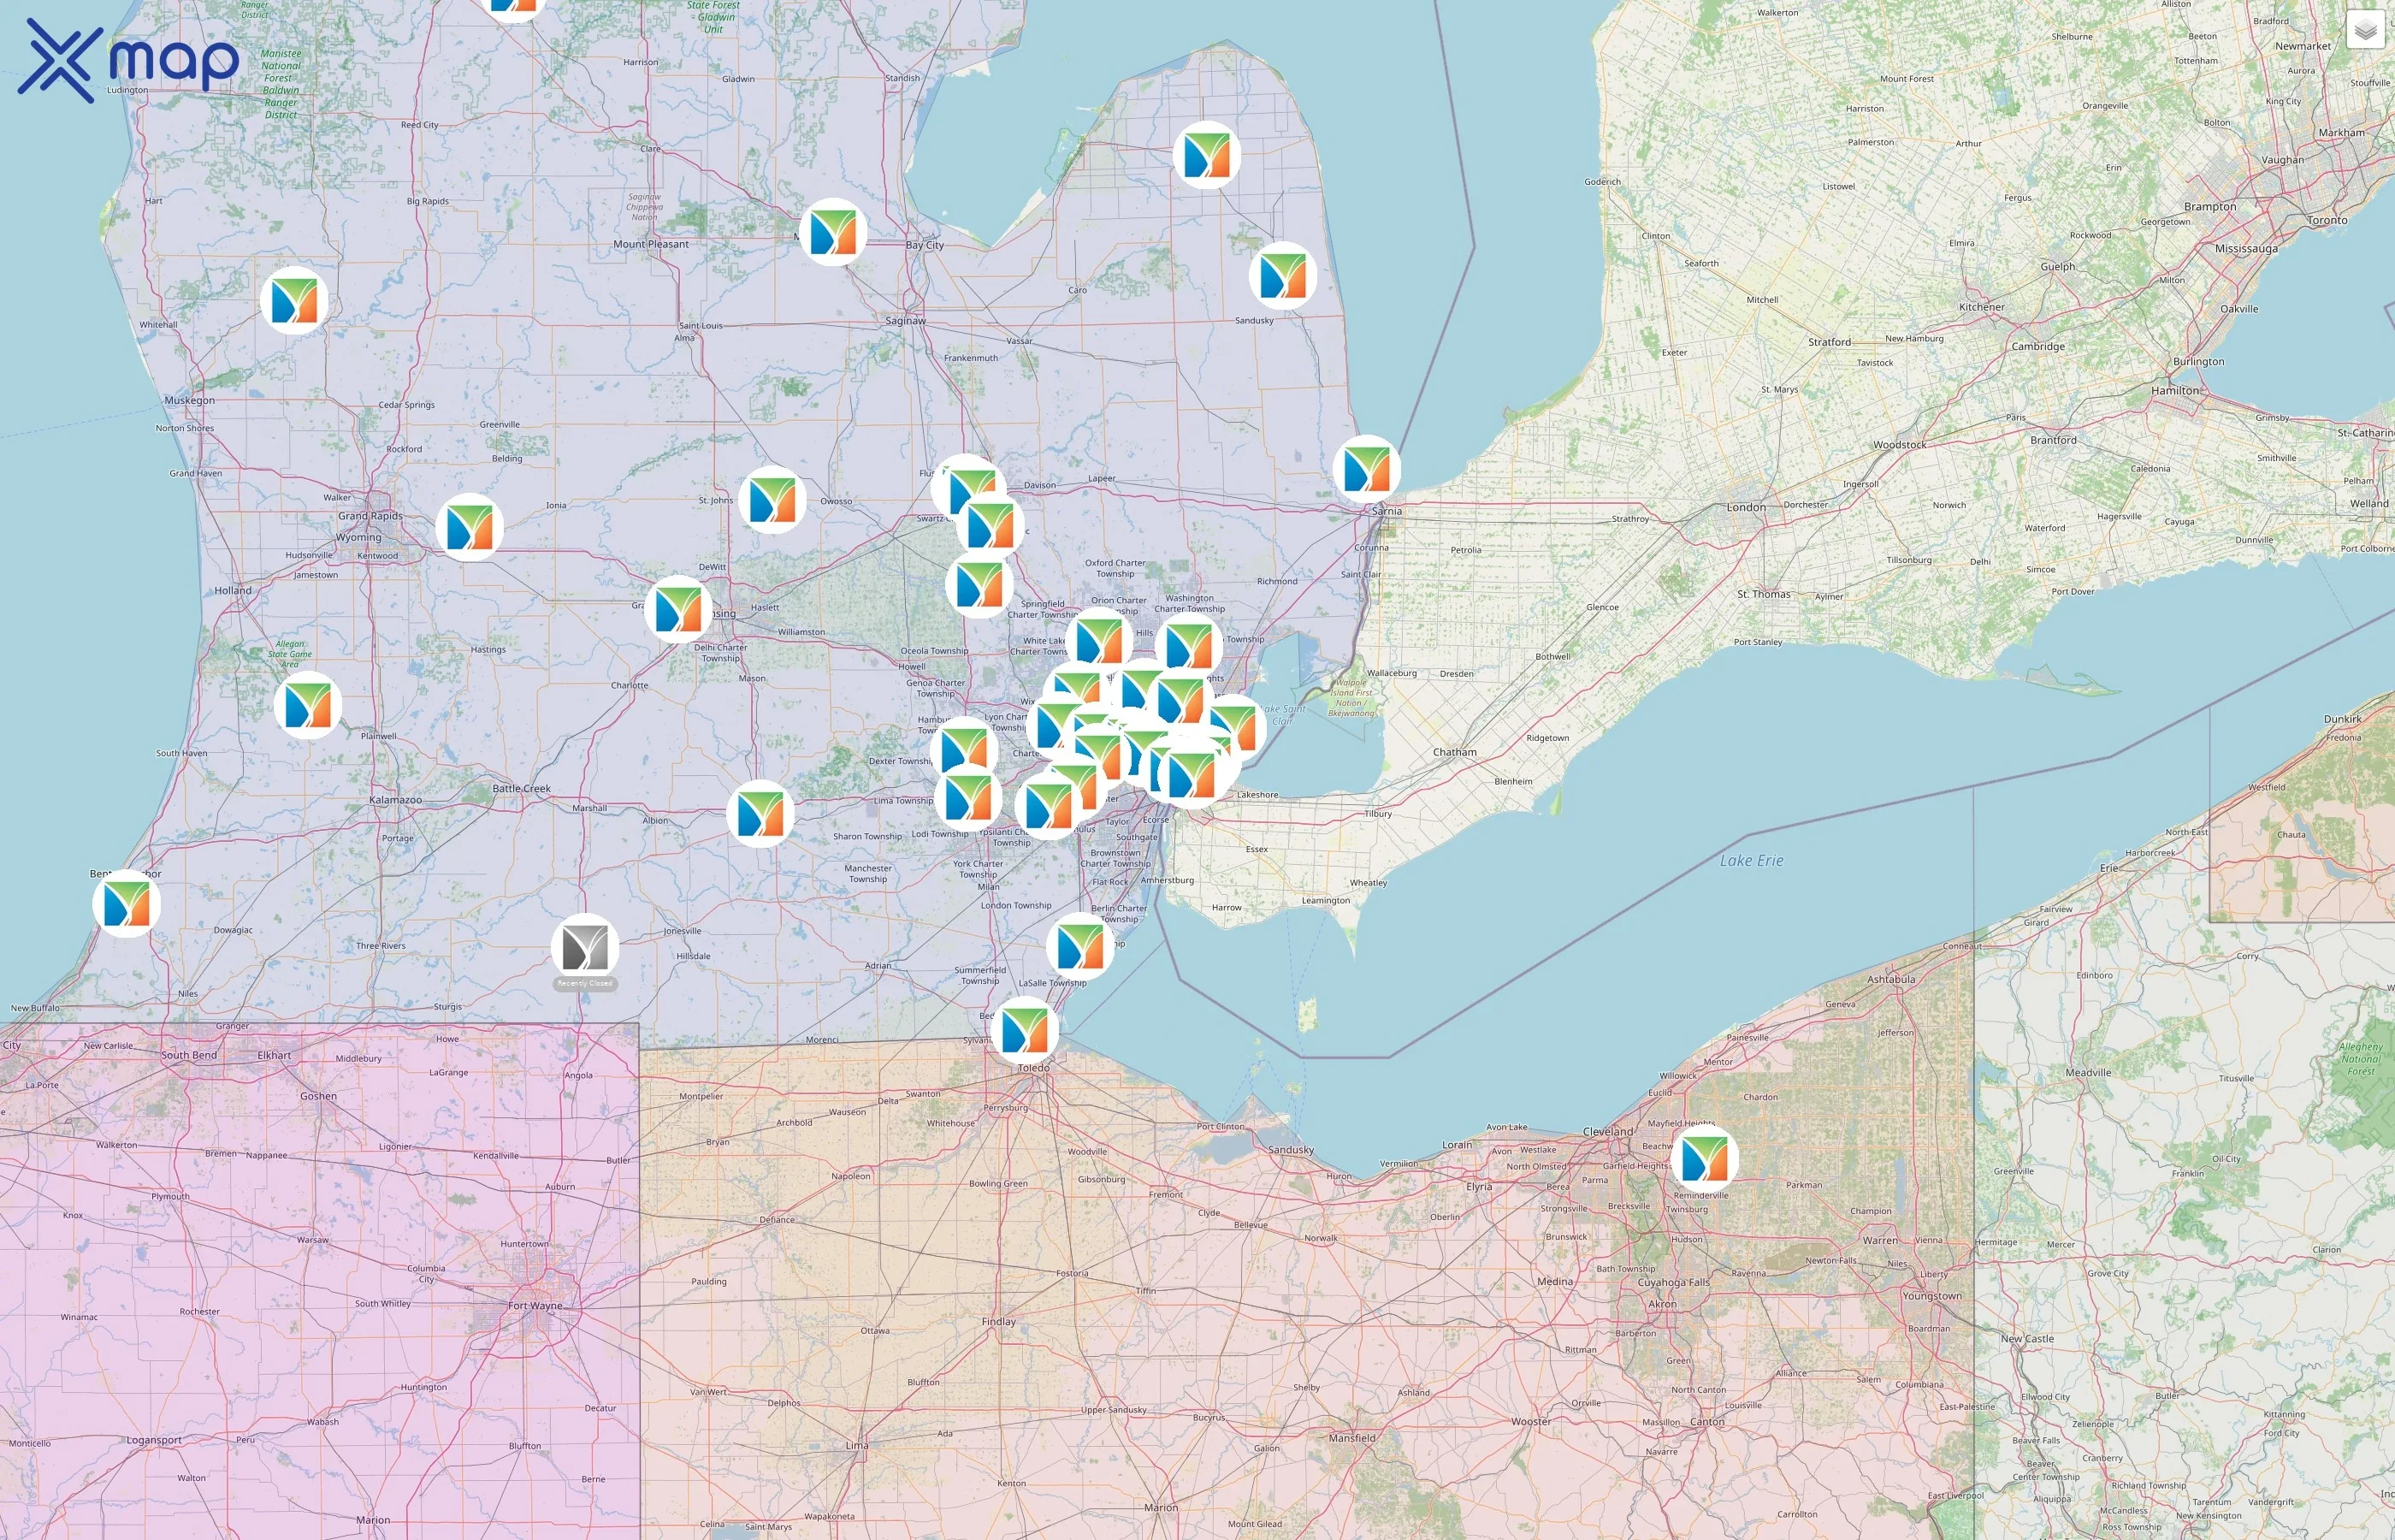Viewport: 2395px width, 1540px height.
Task: Open the marker near Allegan State Game Area
Action: [x=308, y=705]
